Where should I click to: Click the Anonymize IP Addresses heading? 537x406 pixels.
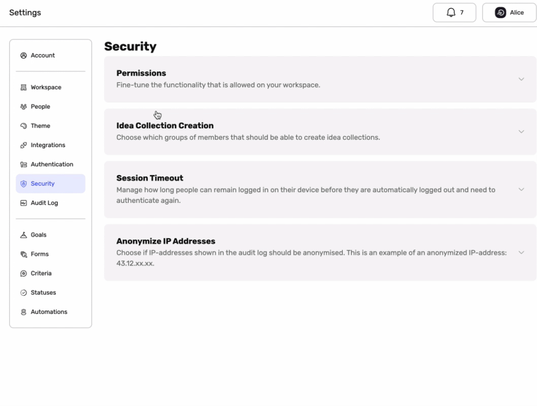pyautogui.click(x=166, y=241)
